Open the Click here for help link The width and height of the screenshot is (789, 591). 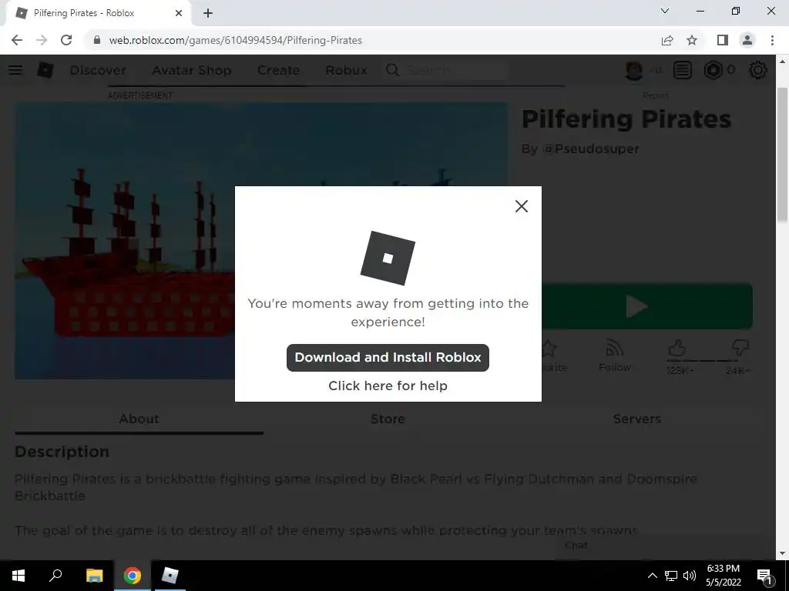[388, 386]
